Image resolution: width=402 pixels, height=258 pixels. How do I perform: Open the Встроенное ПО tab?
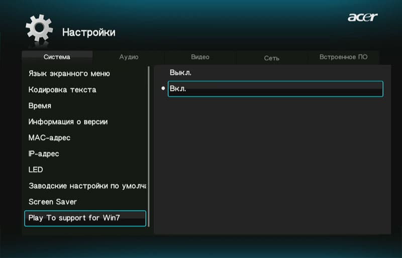(x=343, y=57)
